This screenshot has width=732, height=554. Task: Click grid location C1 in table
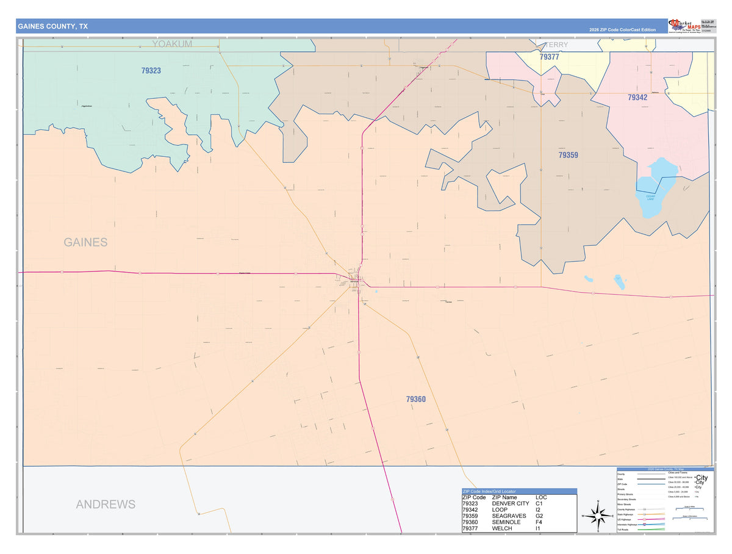click(x=539, y=503)
